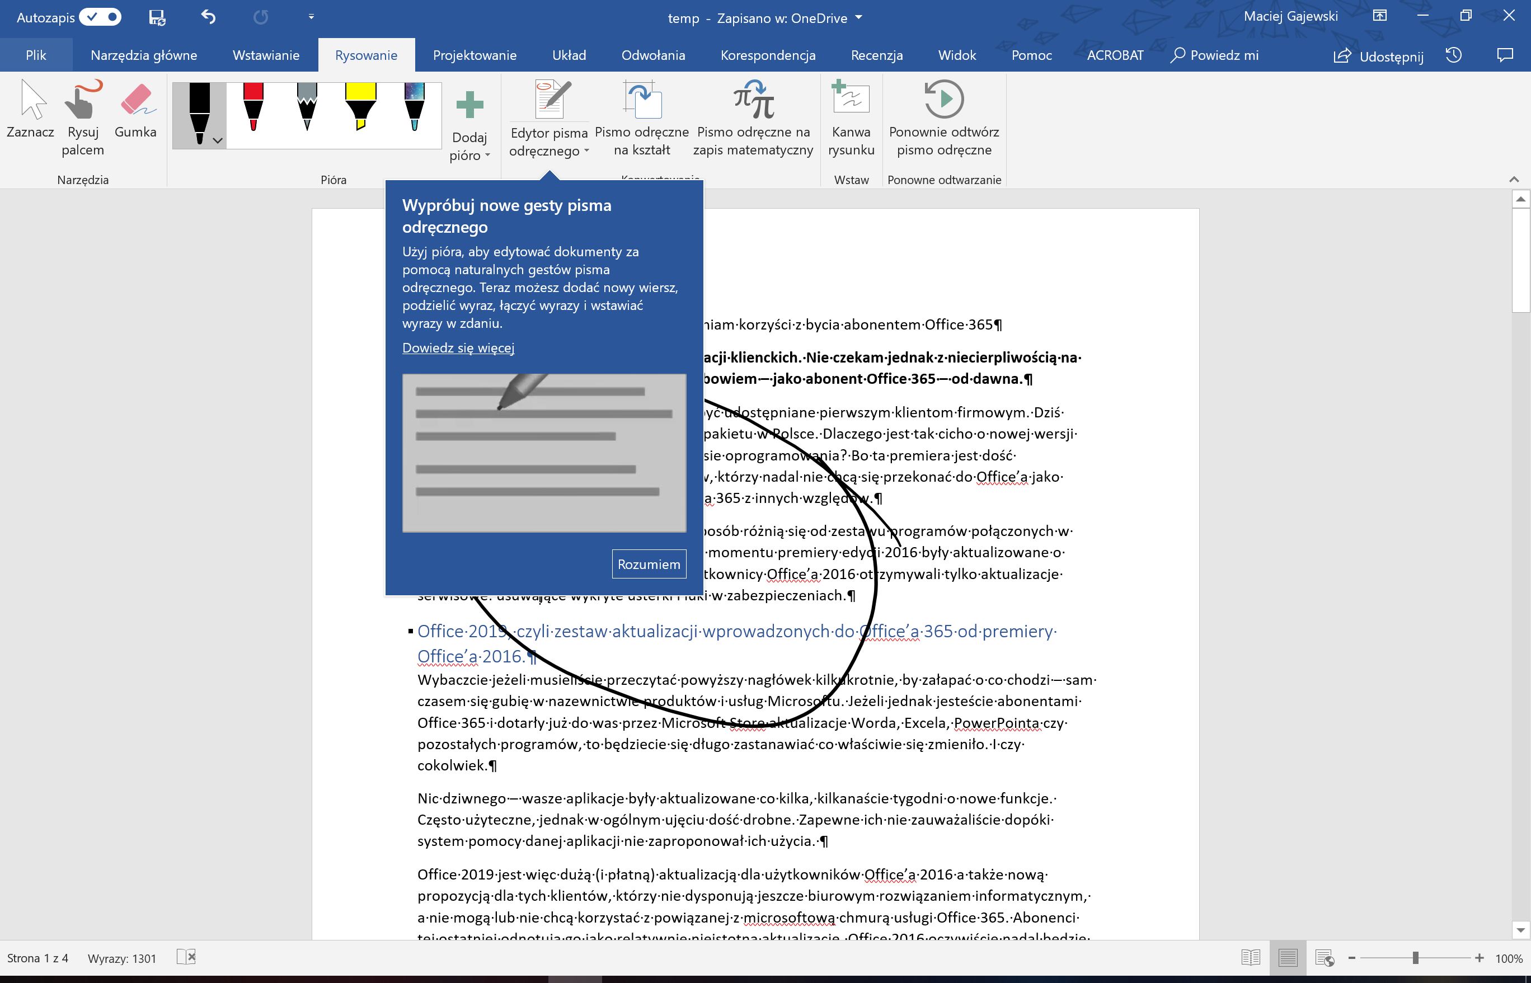Click zoom out minus button

(x=1351, y=958)
